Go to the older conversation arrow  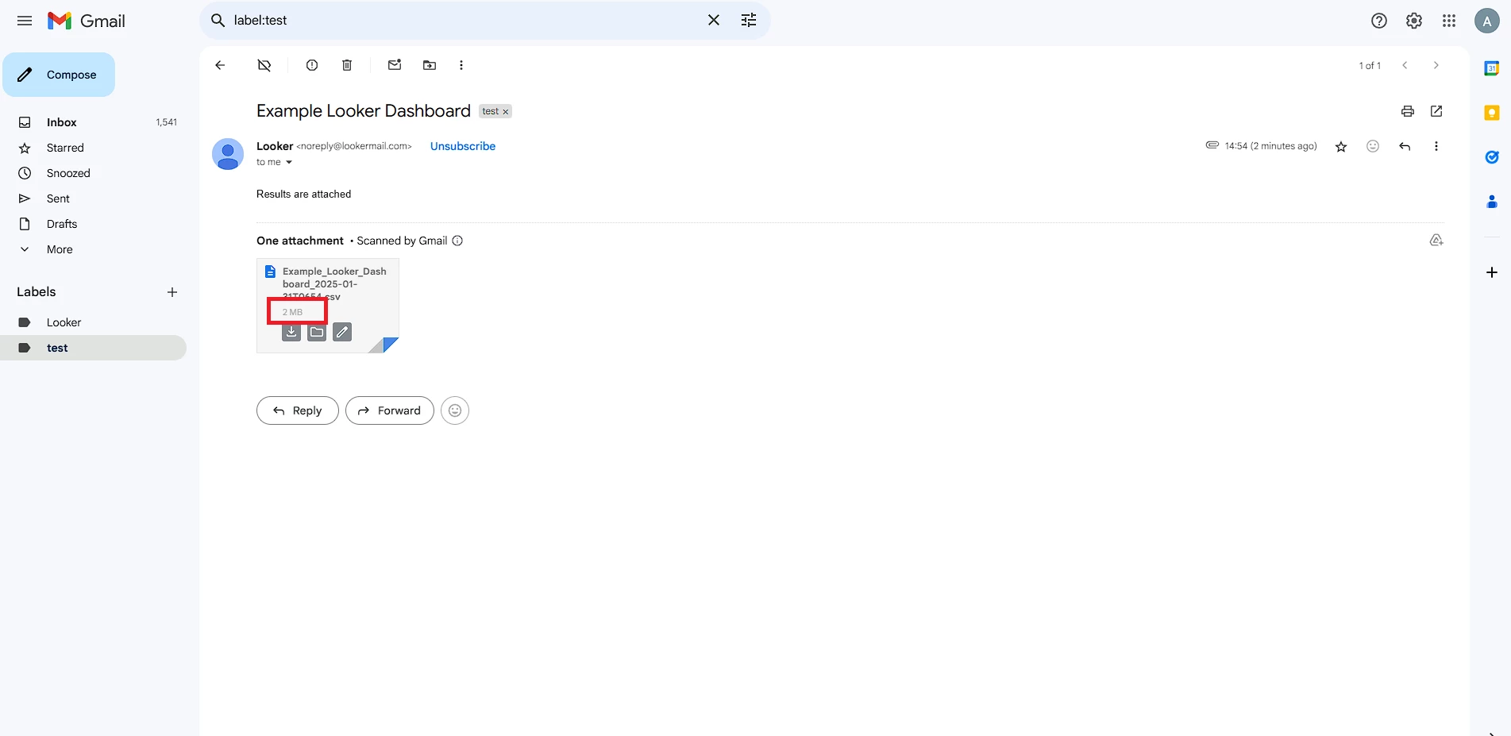click(1436, 65)
